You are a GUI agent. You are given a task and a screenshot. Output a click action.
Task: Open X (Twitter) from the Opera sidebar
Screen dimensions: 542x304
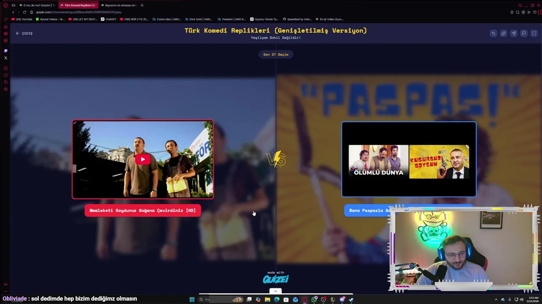[6, 58]
